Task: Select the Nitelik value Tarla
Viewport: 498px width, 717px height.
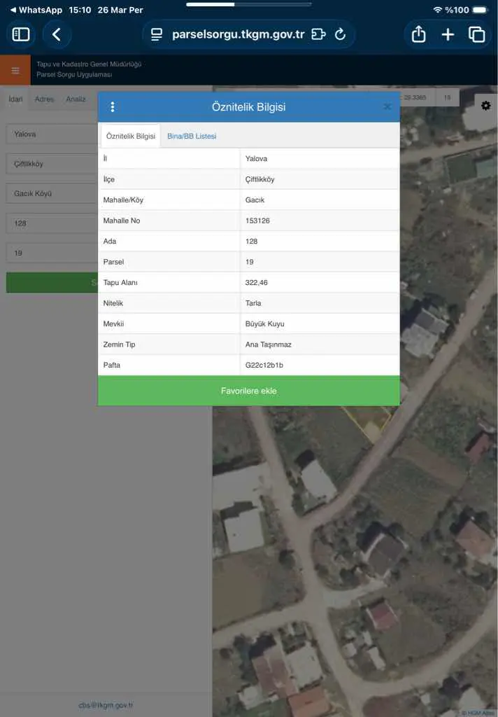Action: [253, 302]
